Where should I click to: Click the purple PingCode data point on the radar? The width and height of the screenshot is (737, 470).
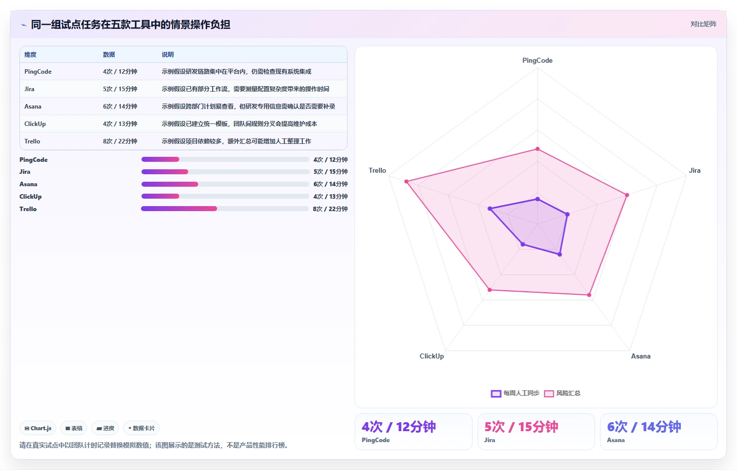pyautogui.click(x=537, y=199)
